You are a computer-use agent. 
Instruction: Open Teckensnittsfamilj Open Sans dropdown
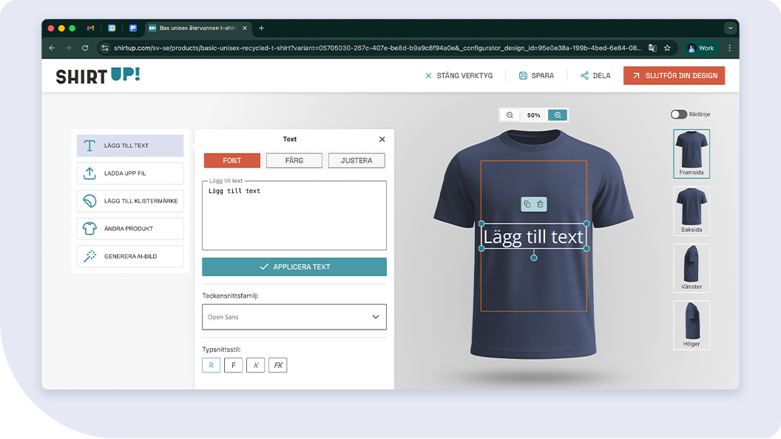click(294, 317)
